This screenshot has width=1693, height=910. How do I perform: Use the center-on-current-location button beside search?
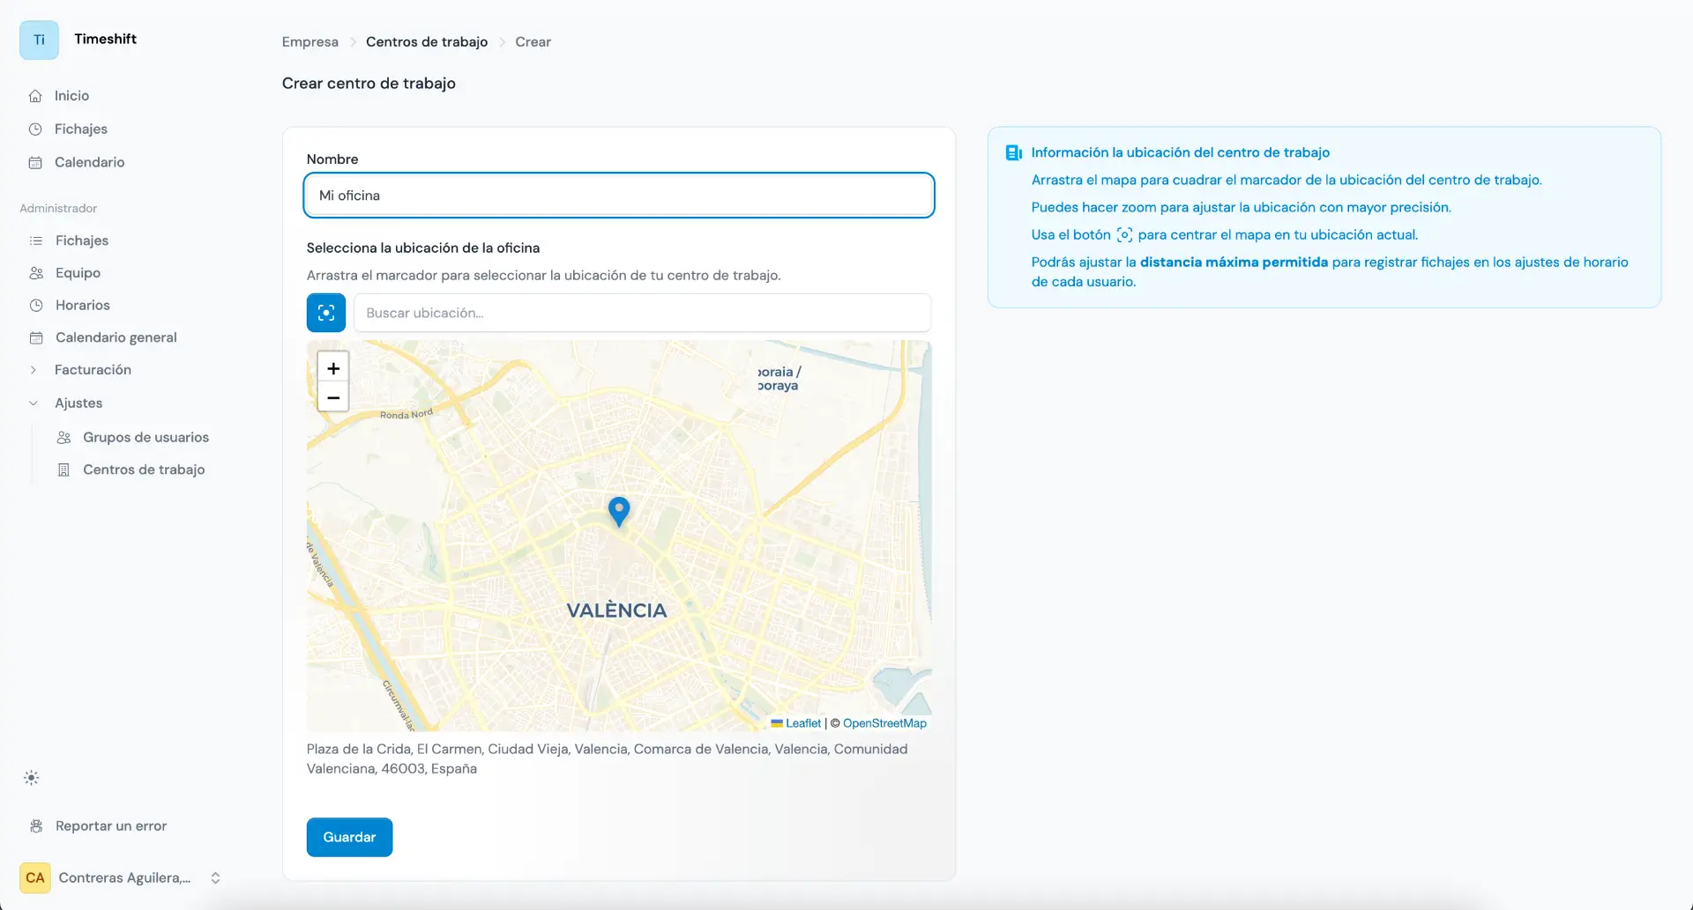coord(325,313)
